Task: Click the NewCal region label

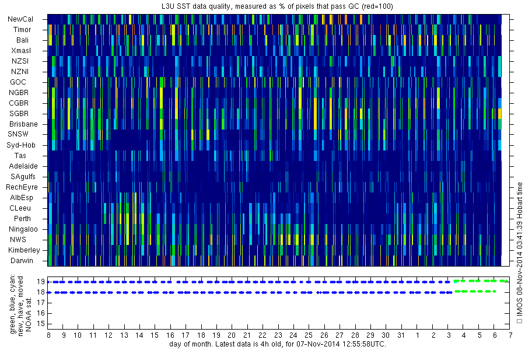Action: click(x=20, y=19)
